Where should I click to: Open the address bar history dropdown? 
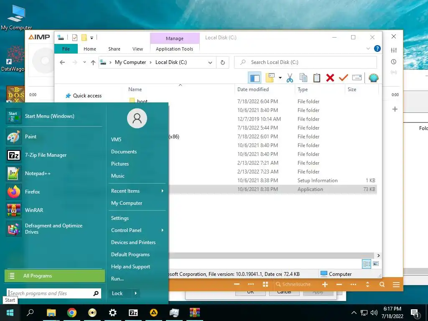coord(210,63)
